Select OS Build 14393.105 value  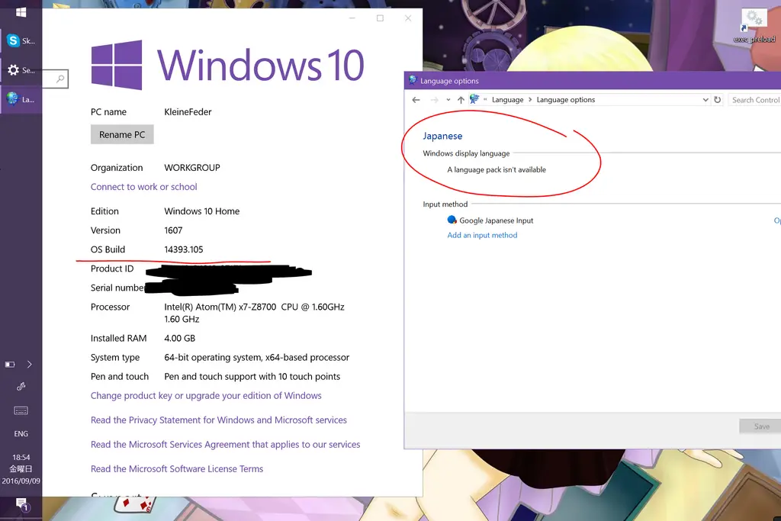pyautogui.click(x=184, y=249)
